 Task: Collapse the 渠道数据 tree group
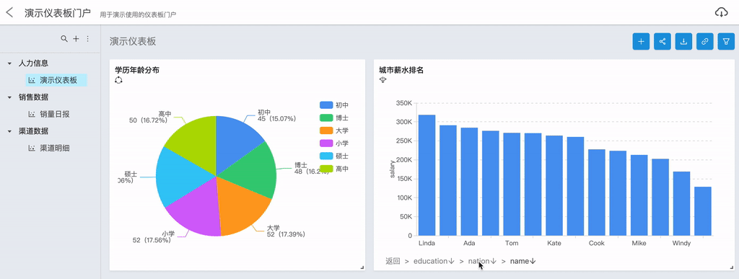click(x=9, y=130)
